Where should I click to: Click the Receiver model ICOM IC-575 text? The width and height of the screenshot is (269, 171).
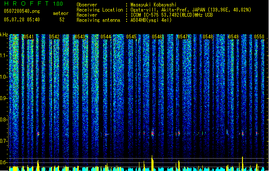click(x=145, y=15)
